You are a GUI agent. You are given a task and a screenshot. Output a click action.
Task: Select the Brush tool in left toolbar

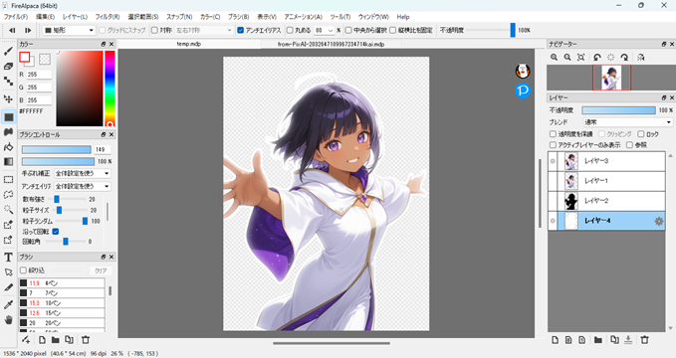click(8, 52)
